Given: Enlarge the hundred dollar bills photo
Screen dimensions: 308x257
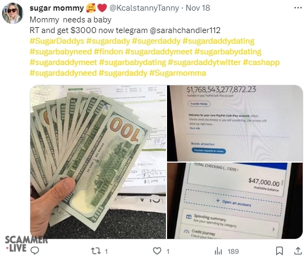Looking at the screenshot, I should click(98, 162).
